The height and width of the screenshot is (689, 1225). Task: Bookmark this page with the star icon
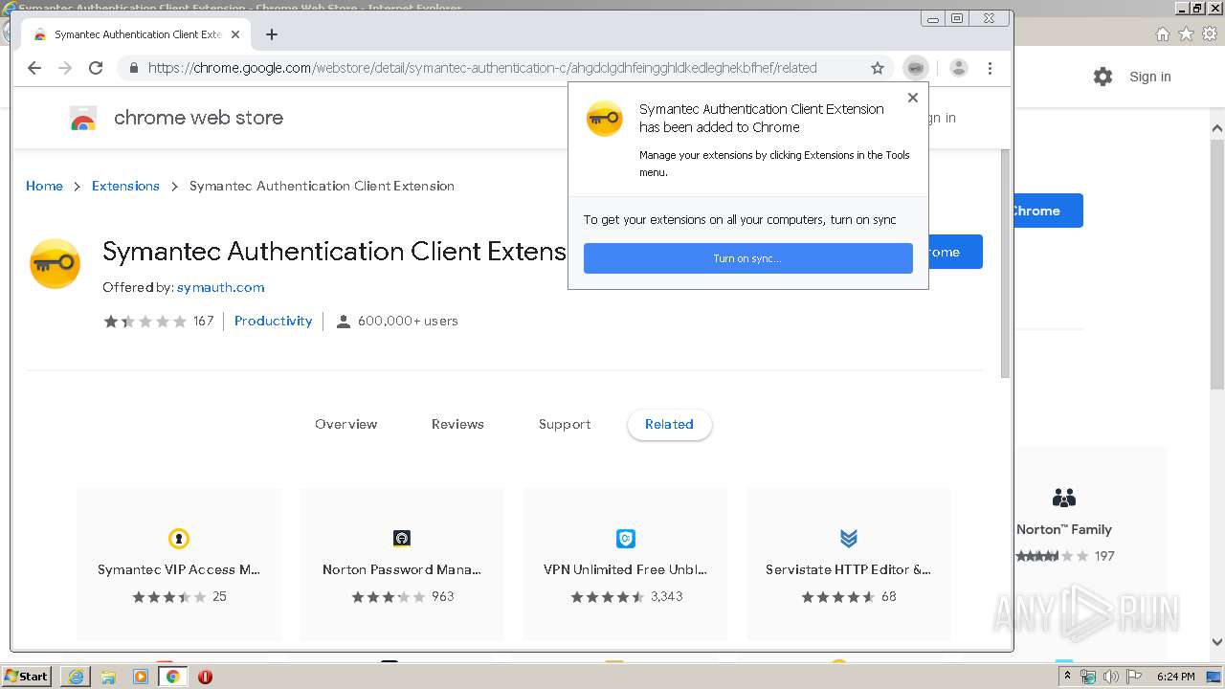tap(878, 68)
